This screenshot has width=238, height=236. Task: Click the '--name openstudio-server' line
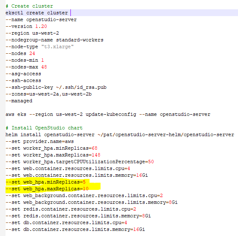[41, 19]
